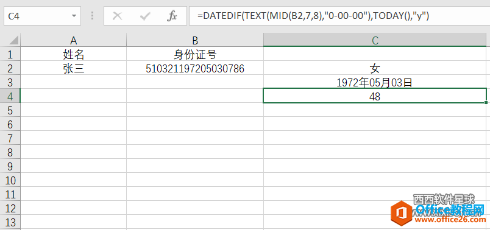Select column A header
This screenshot has width=490, height=230.
click(73, 40)
